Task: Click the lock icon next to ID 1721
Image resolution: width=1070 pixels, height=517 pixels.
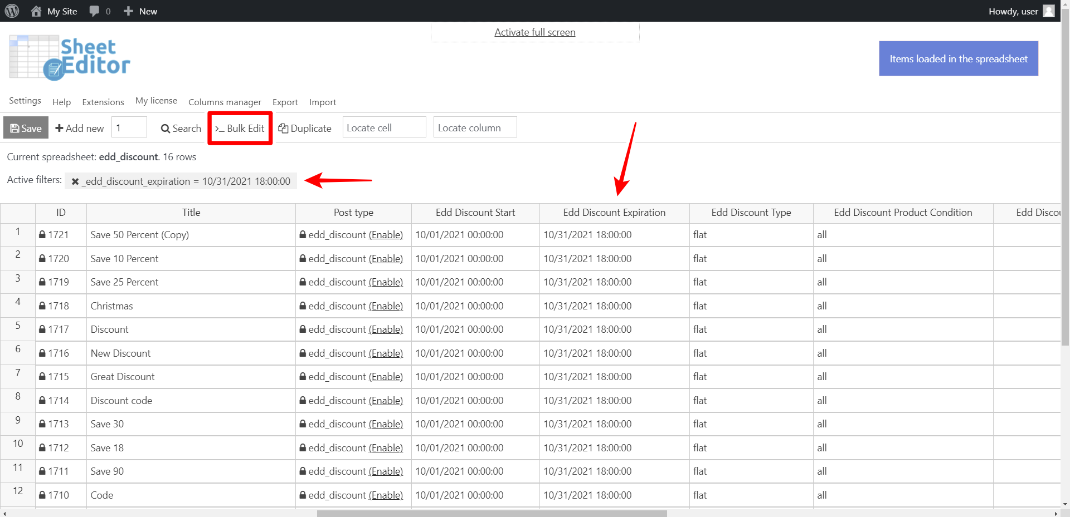Action: (x=42, y=234)
